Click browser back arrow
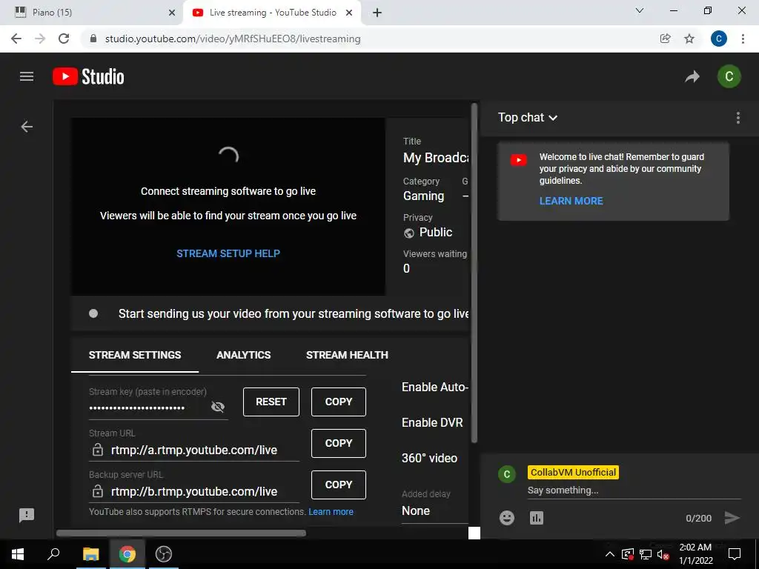This screenshot has height=569, width=759. coord(16,39)
